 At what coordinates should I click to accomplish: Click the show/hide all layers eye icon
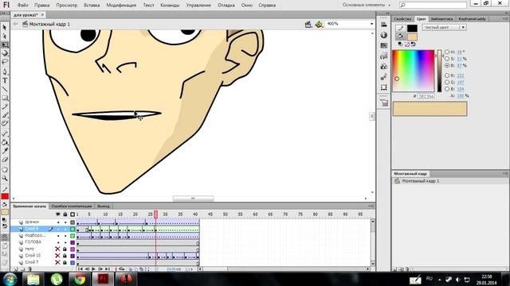[x=58, y=214]
